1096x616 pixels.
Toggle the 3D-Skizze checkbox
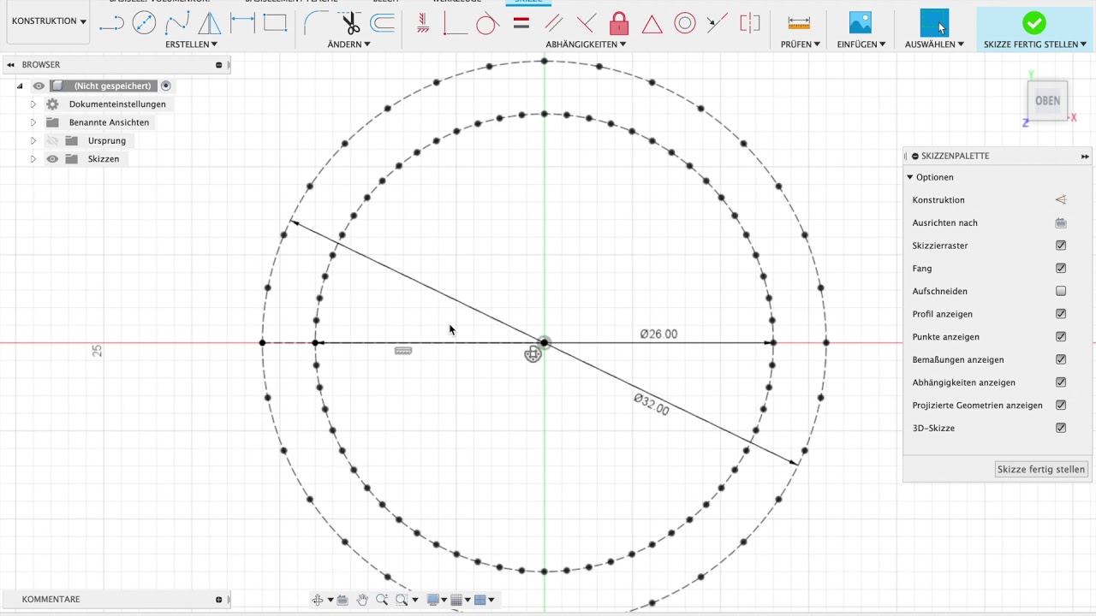click(x=1061, y=428)
